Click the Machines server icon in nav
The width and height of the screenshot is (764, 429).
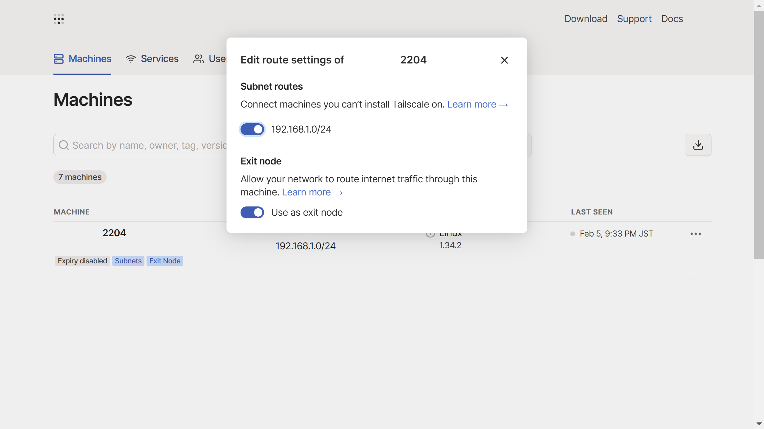click(x=58, y=59)
